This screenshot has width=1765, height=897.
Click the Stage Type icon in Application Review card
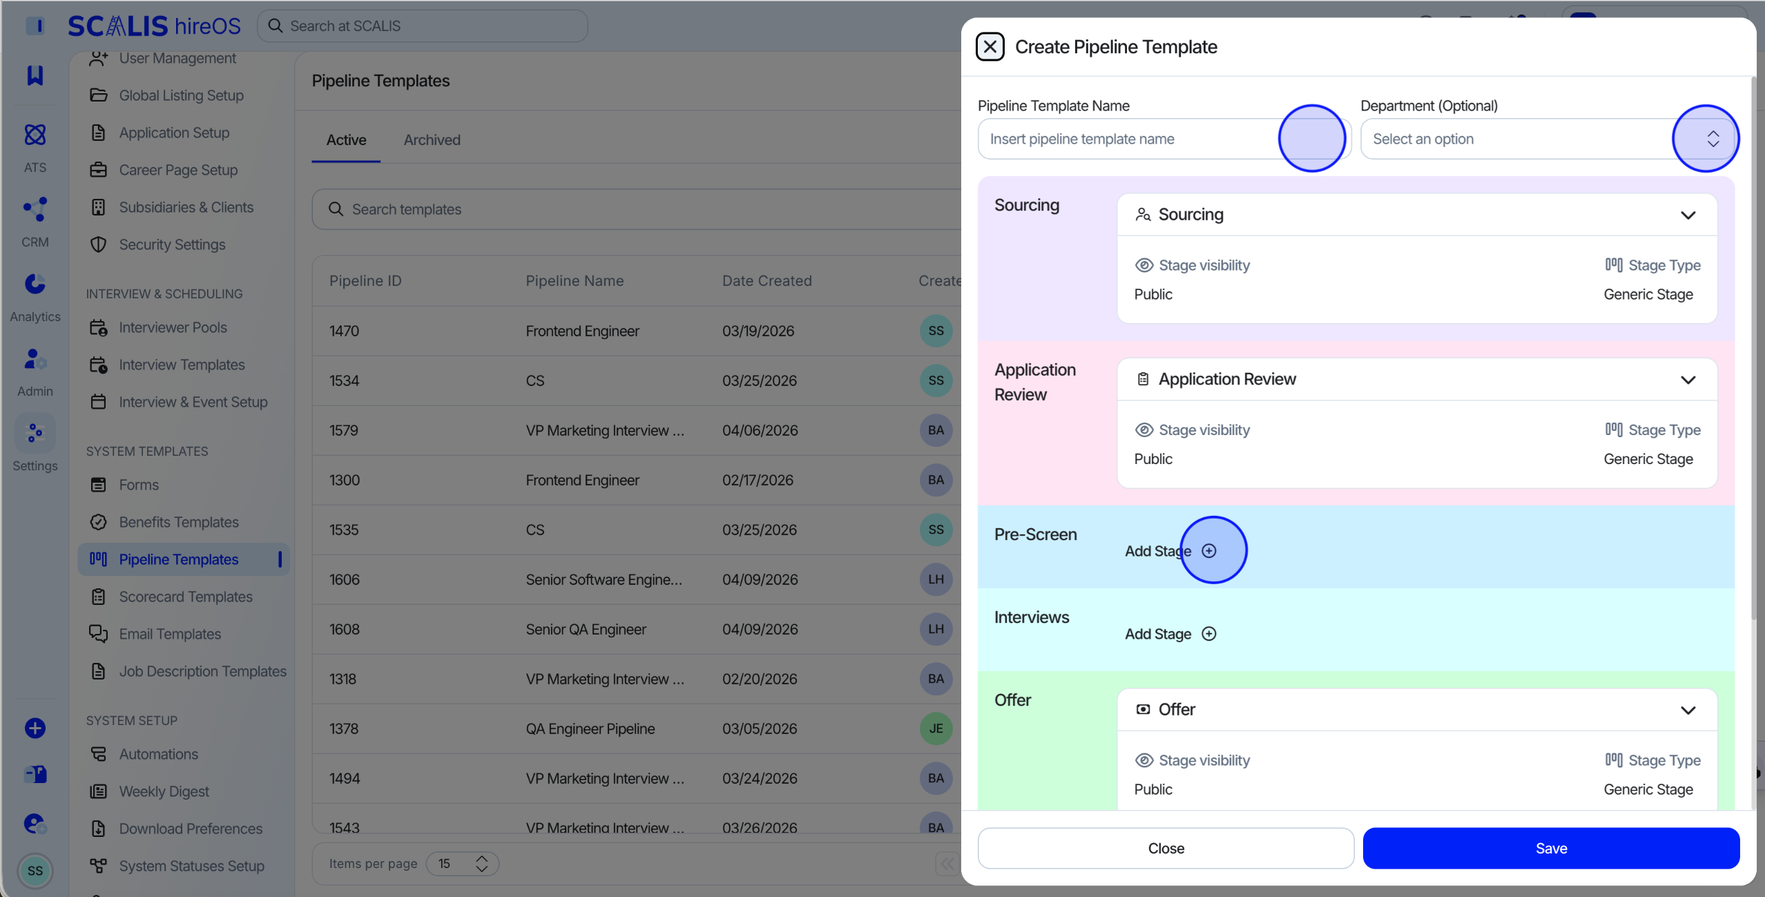click(1614, 430)
